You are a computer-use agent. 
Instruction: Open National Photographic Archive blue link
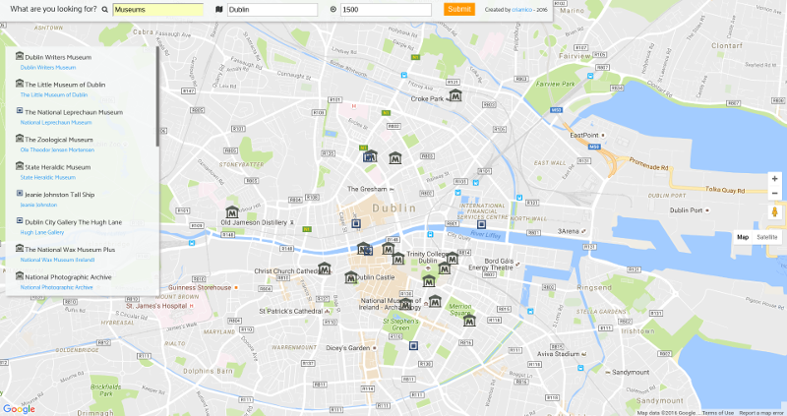[56, 287]
